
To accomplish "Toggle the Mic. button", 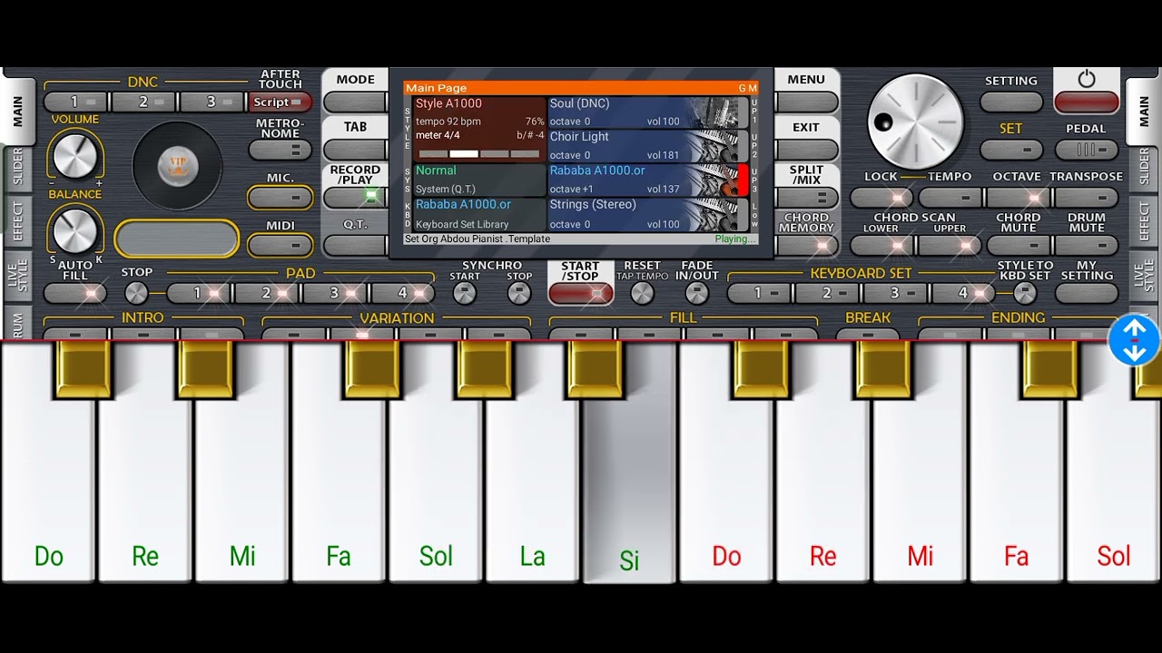I will click(x=280, y=197).
